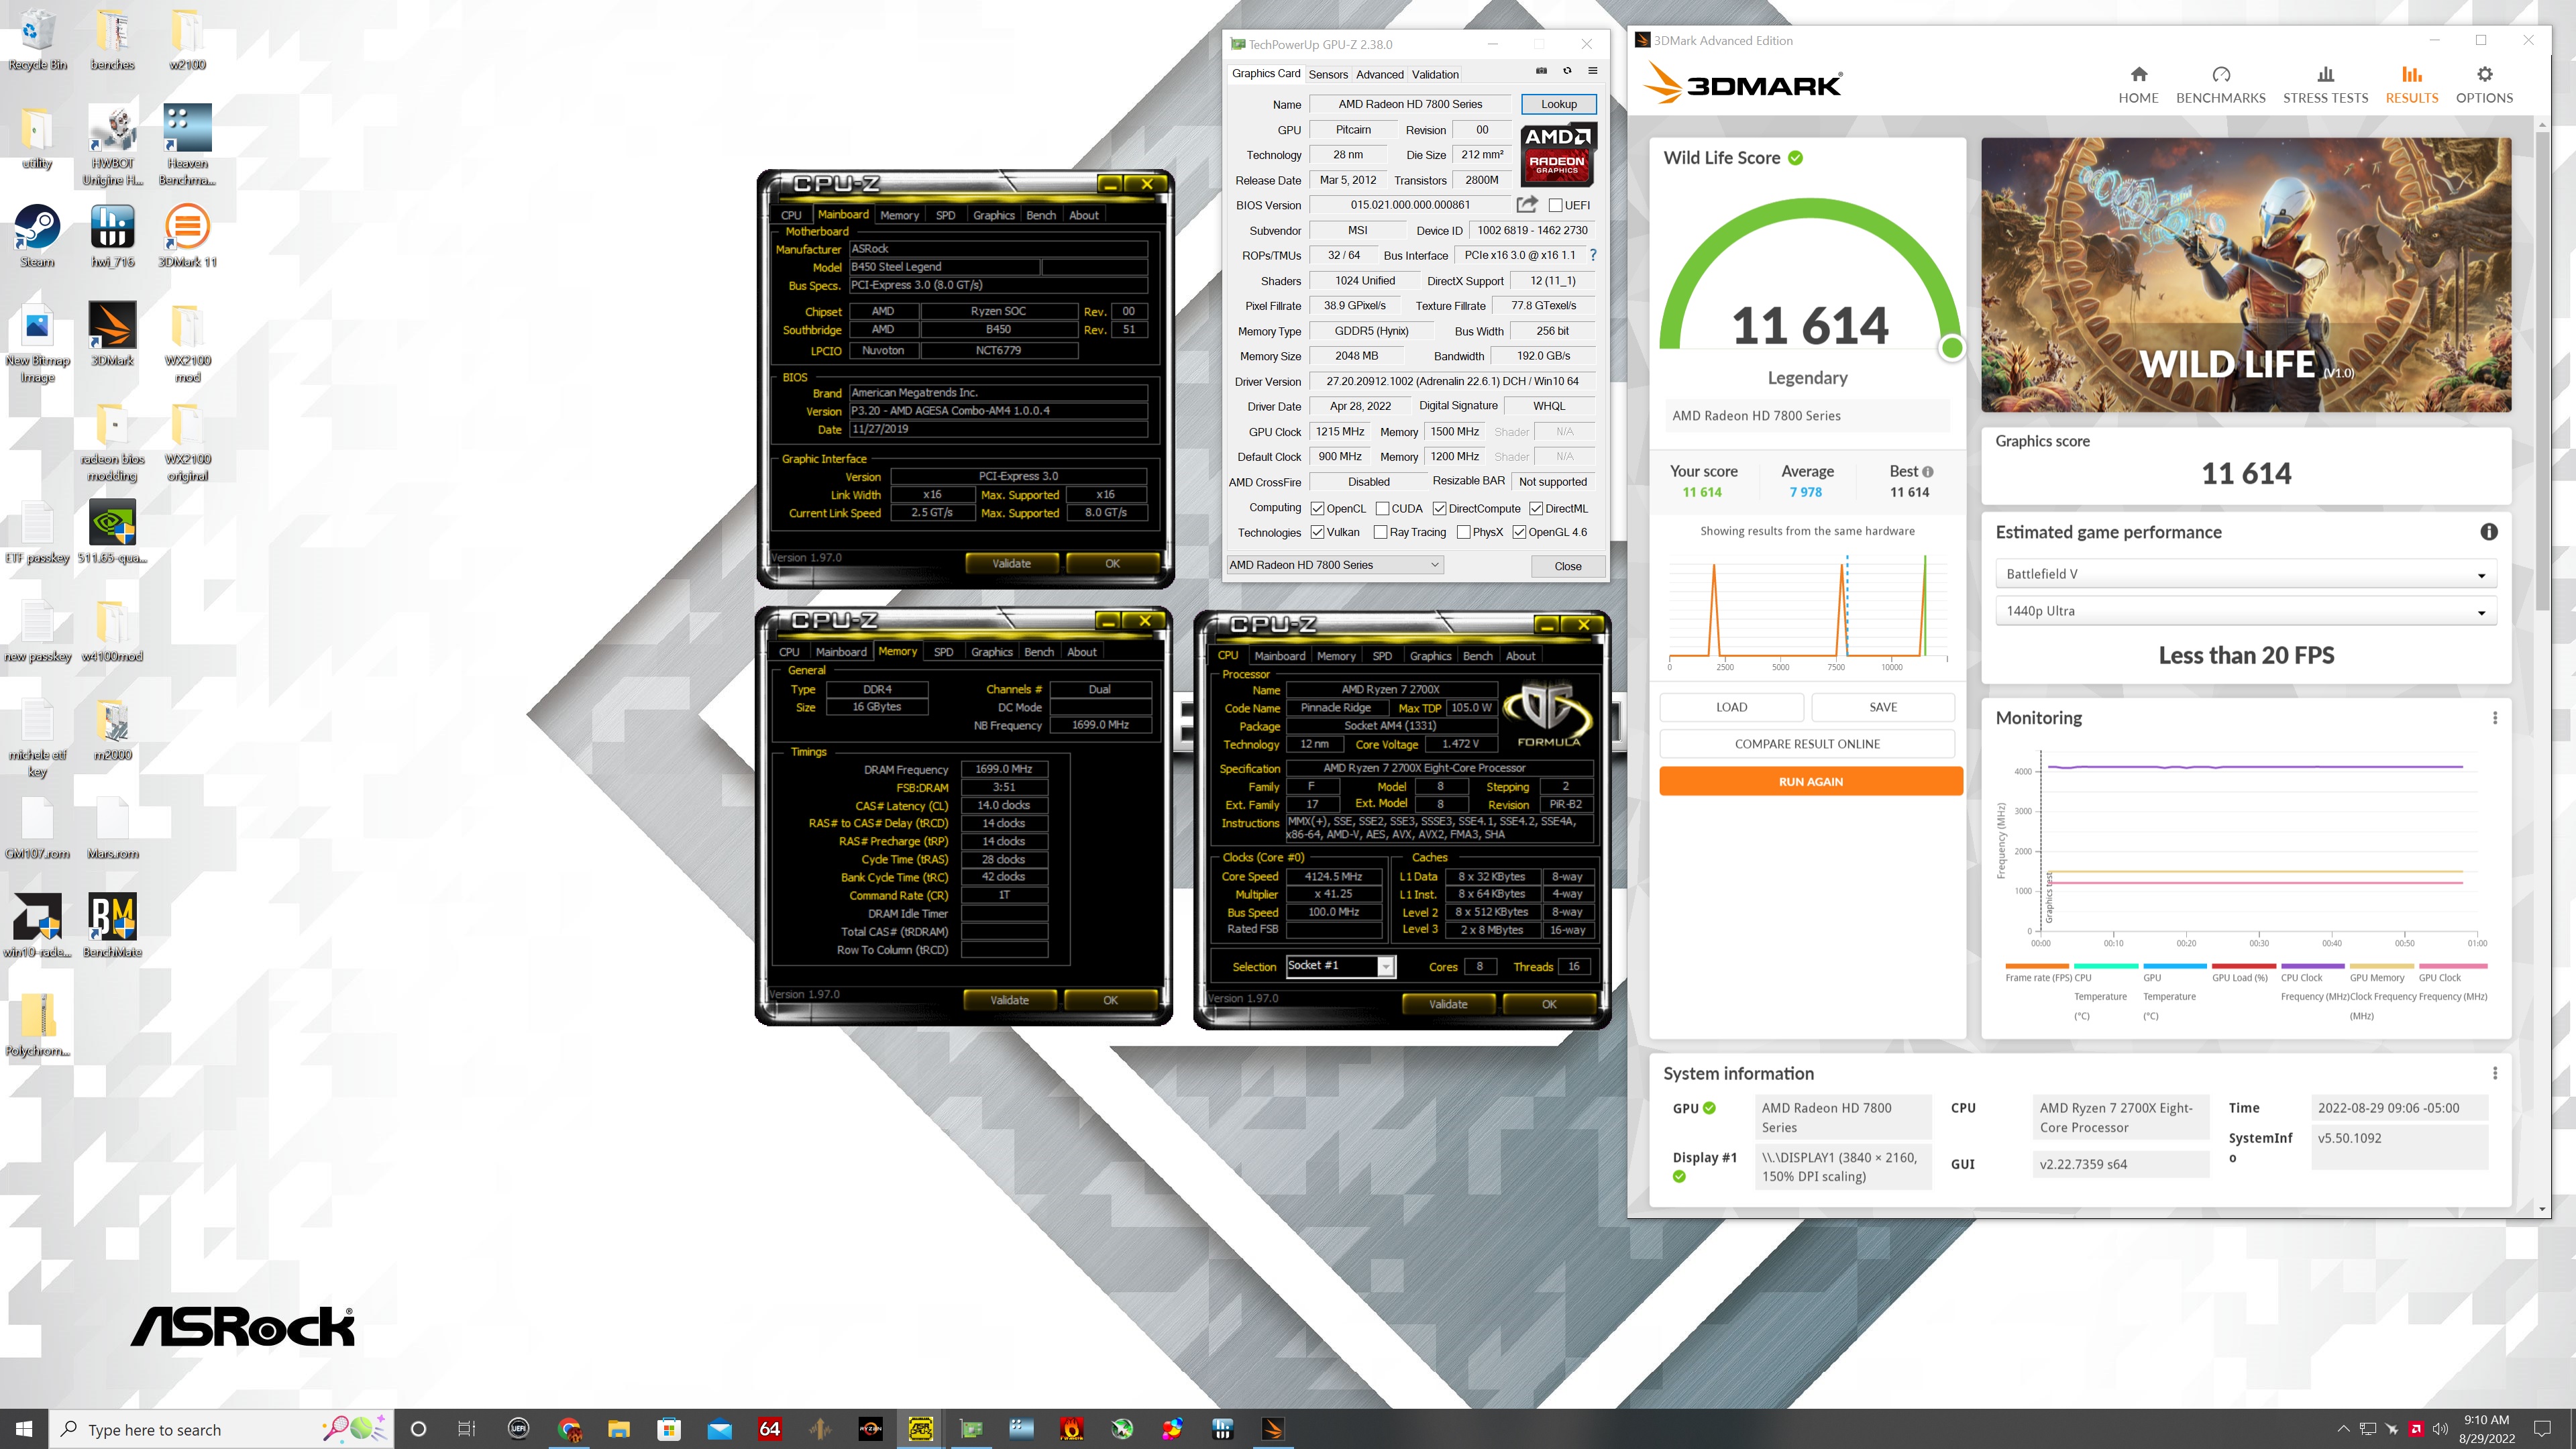Open the GPU-Z hamburger menu icon
This screenshot has height=1449, width=2576.
pyautogui.click(x=1593, y=71)
